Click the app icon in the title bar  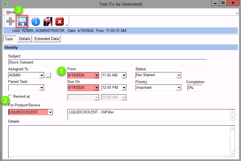5,4
